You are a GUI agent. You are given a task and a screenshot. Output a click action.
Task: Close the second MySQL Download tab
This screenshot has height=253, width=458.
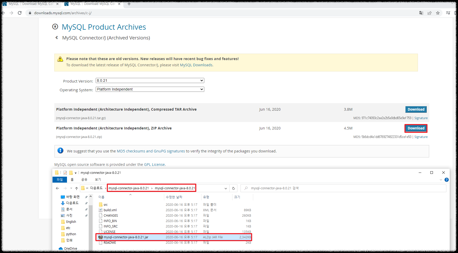click(119, 4)
